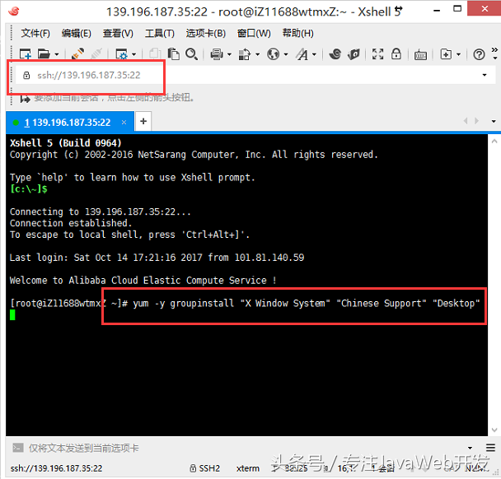Viewport: 501px width, 479px height.
Task: Expand the Encoding globe dropdown arrow
Action: point(286,54)
